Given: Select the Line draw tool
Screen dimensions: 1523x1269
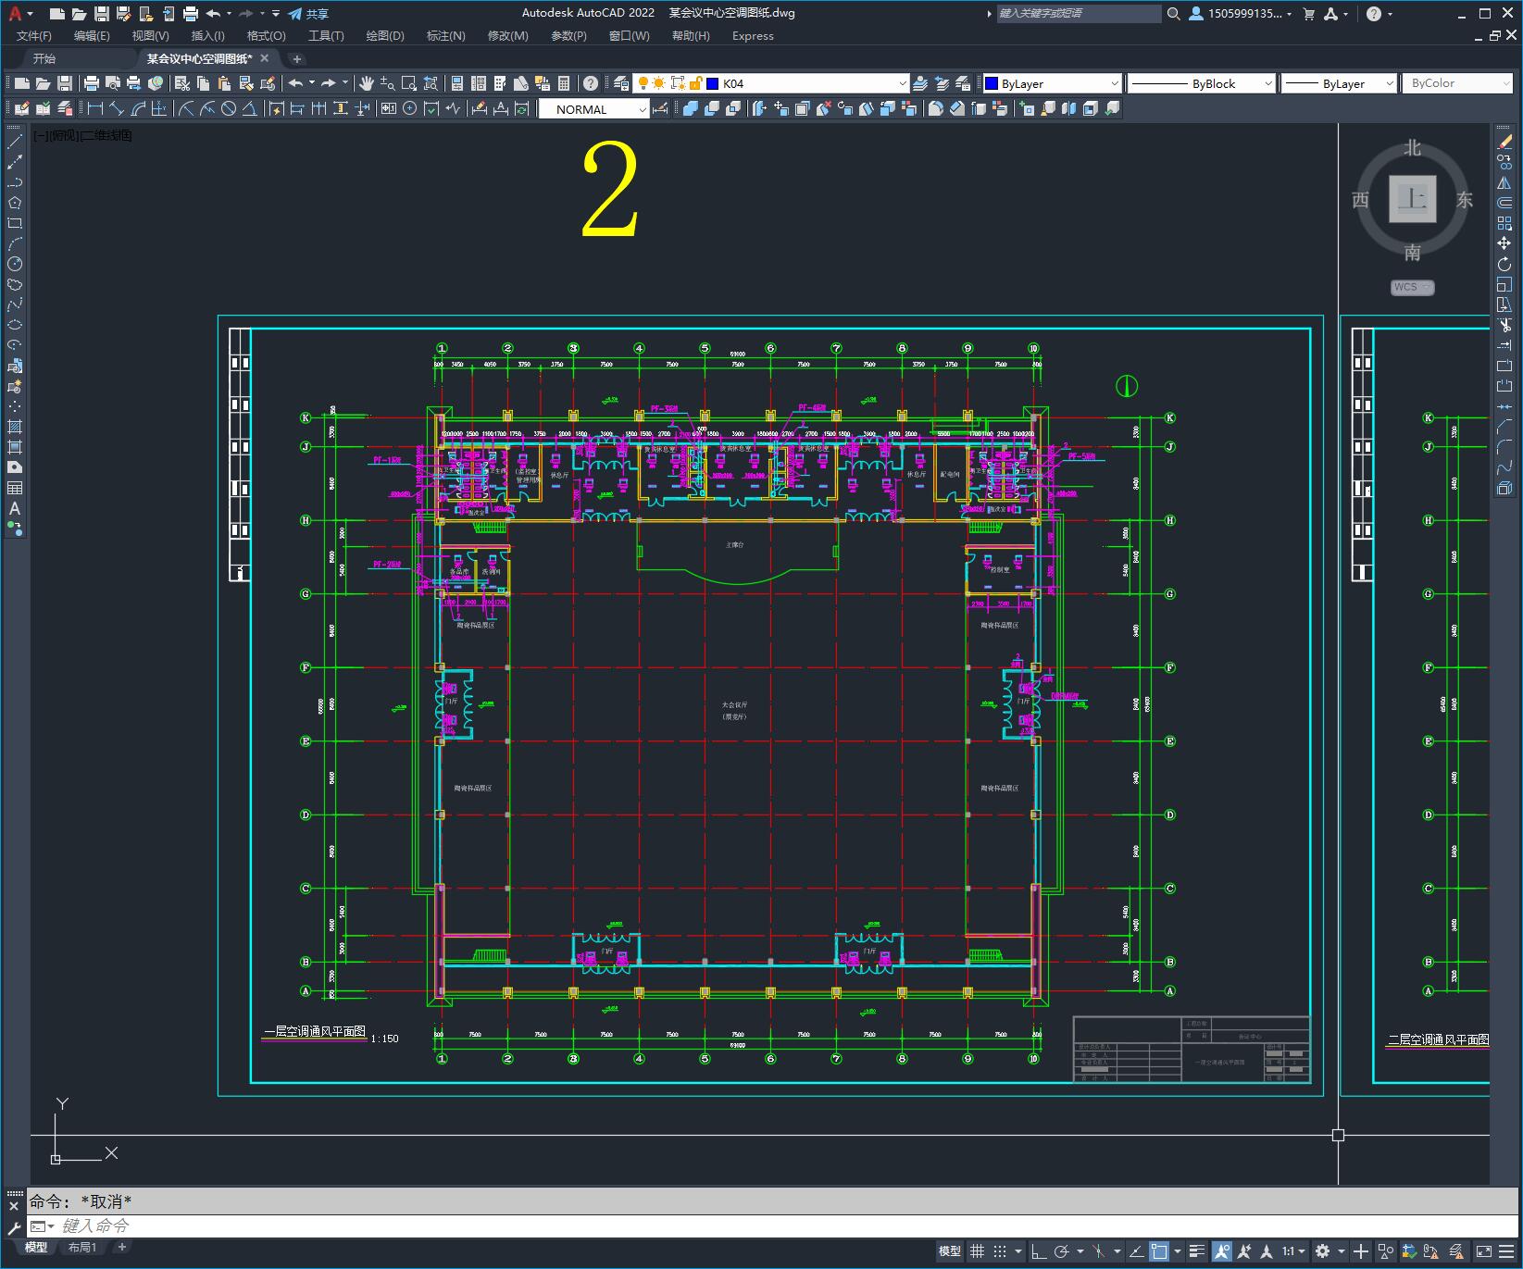Looking at the screenshot, I should [15, 142].
